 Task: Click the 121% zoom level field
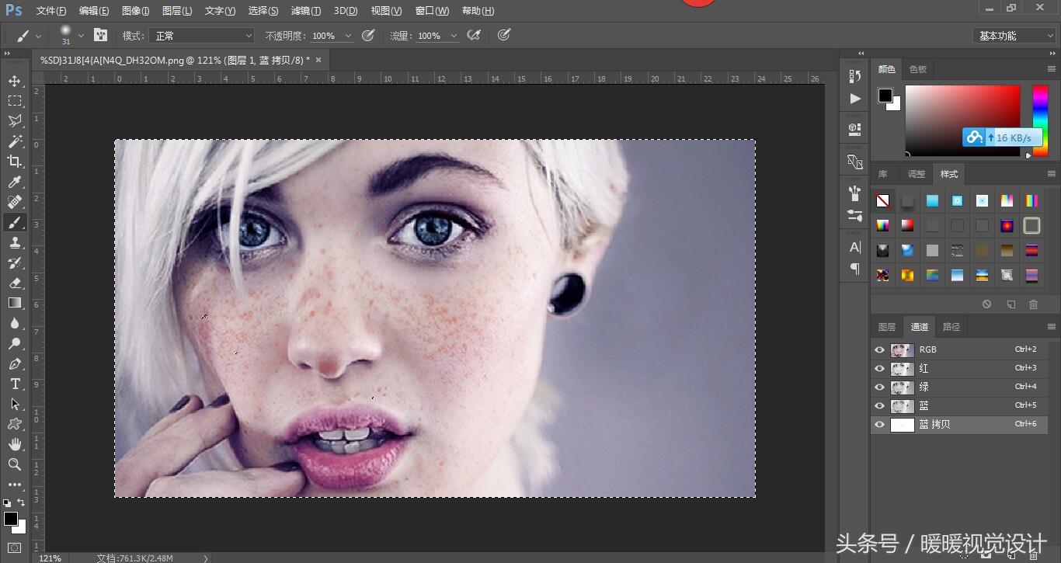tap(50, 558)
